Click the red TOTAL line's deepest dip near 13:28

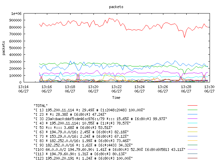coord(185,37)
